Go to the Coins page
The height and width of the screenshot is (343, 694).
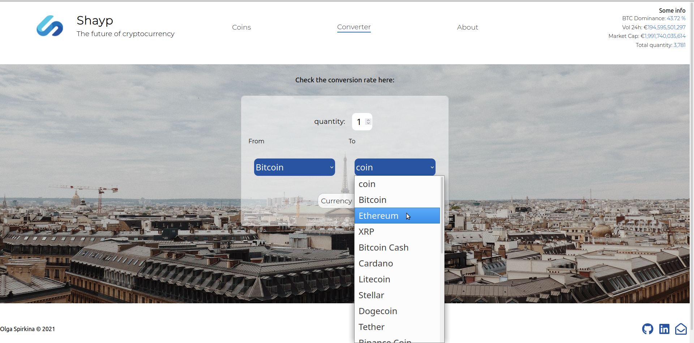point(241,27)
